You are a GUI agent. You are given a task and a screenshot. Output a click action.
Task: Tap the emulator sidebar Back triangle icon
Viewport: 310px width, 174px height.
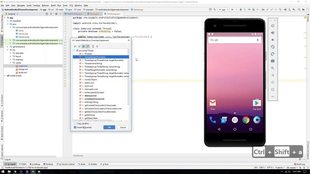click(x=273, y=75)
